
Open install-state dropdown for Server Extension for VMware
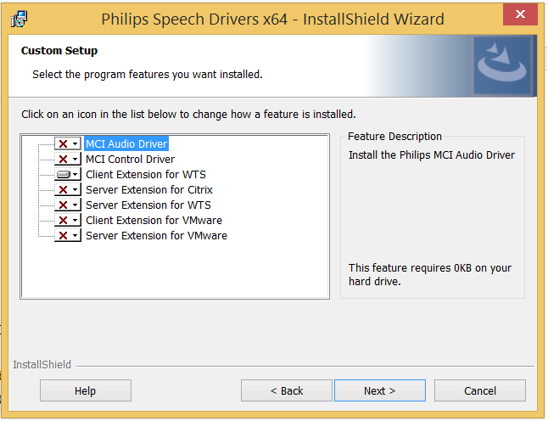click(x=68, y=235)
